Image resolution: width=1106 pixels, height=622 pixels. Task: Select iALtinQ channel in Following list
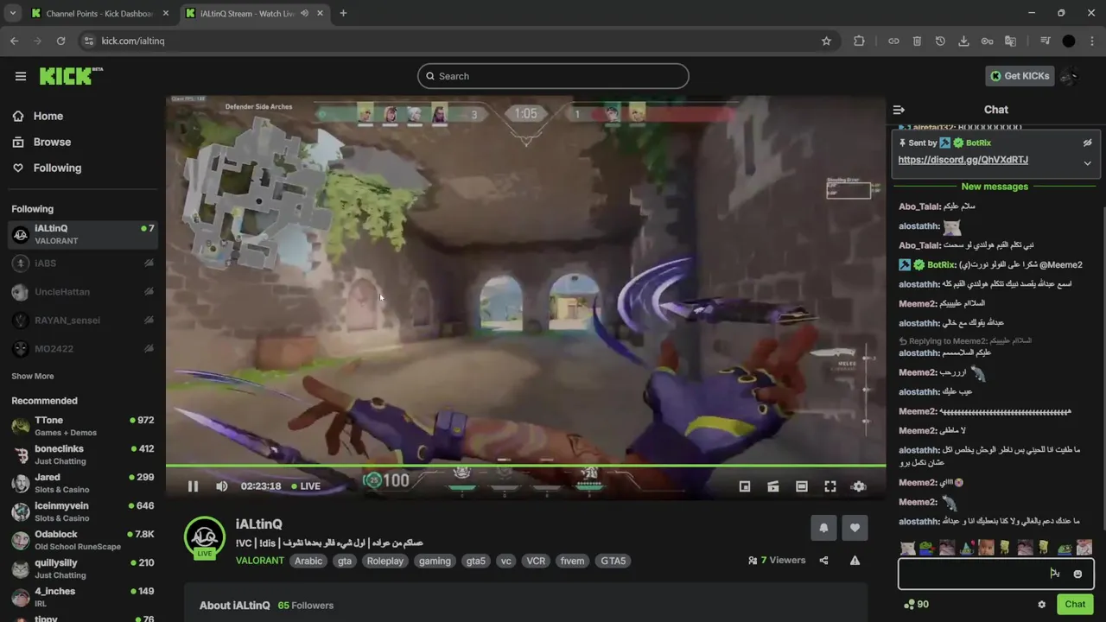click(83, 234)
